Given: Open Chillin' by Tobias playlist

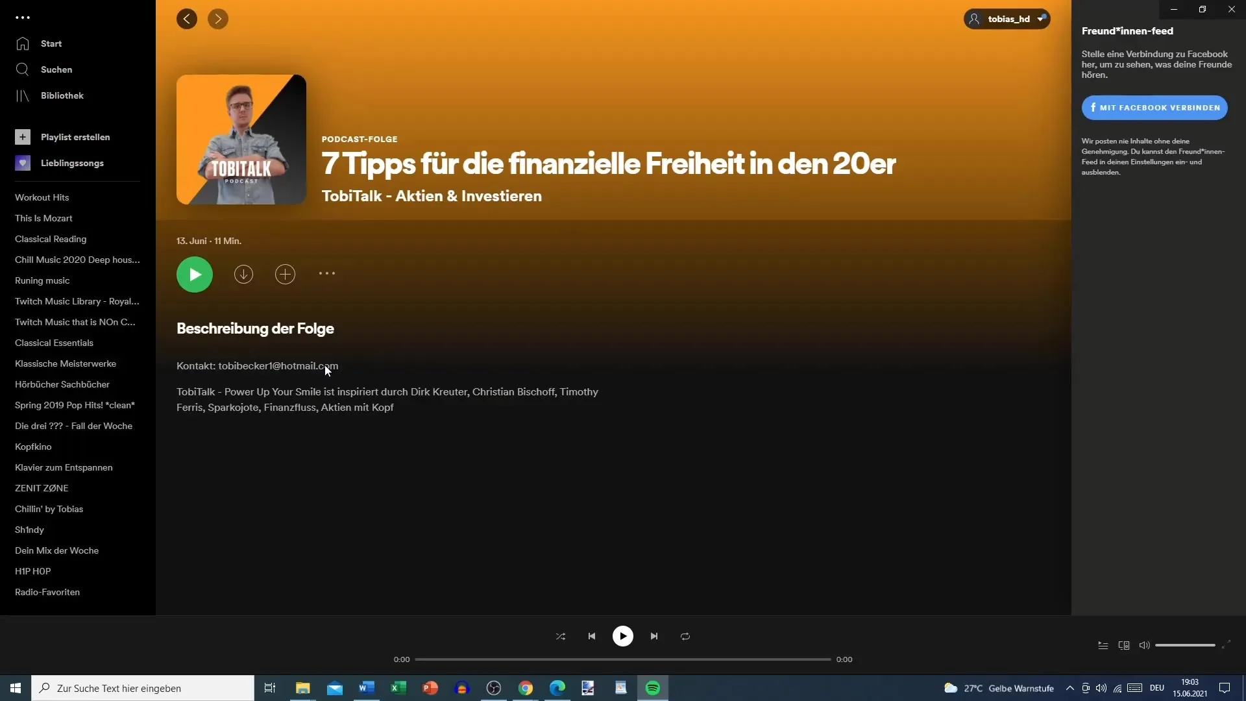Looking at the screenshot, I should click(49, 509).
